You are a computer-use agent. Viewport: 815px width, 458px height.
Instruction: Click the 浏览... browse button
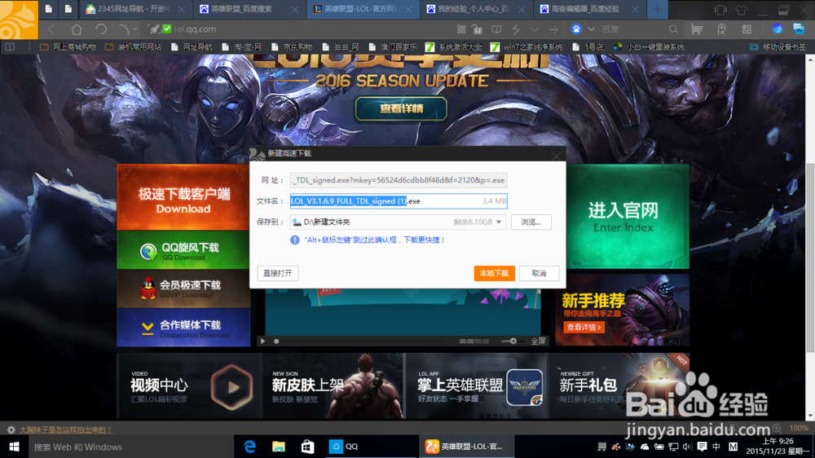531,222
